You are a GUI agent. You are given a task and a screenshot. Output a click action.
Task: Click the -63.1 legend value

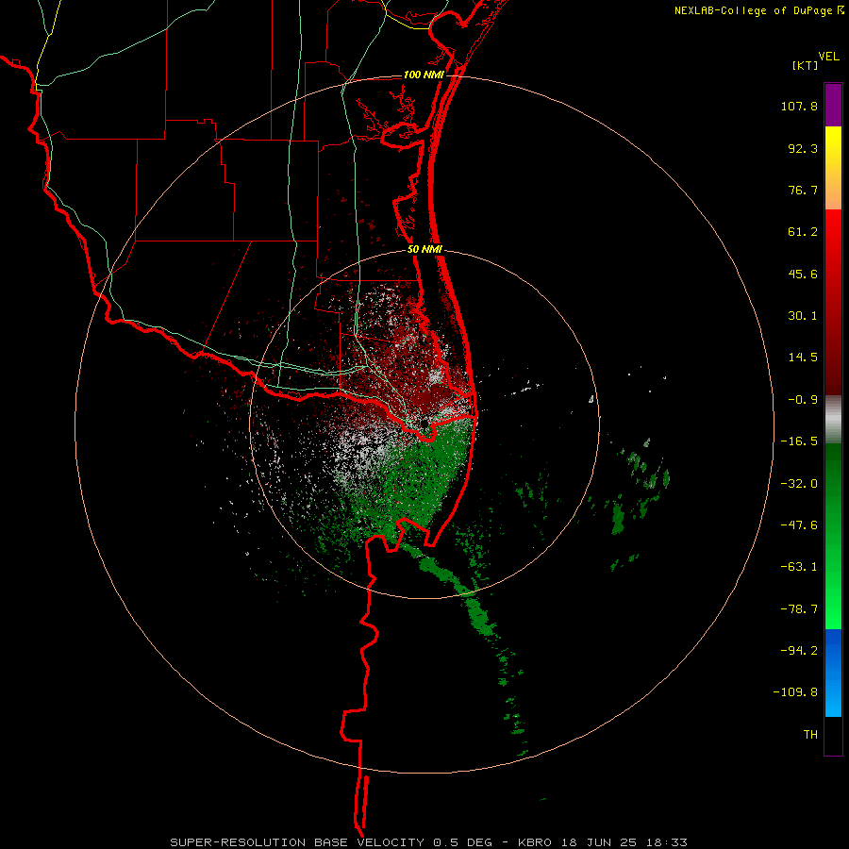(799, 567)
